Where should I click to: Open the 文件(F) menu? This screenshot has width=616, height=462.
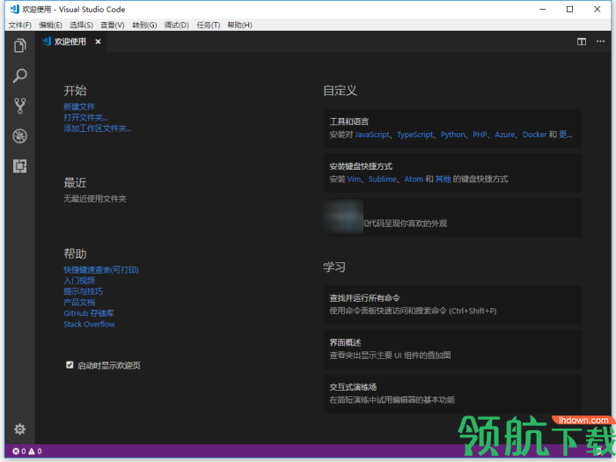(x=20, y=26)
